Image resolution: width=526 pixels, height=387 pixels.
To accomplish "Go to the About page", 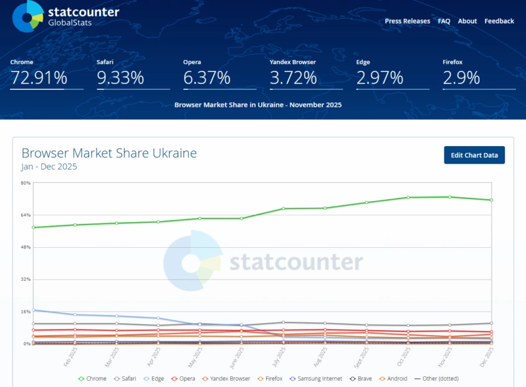I will point(467,21).
